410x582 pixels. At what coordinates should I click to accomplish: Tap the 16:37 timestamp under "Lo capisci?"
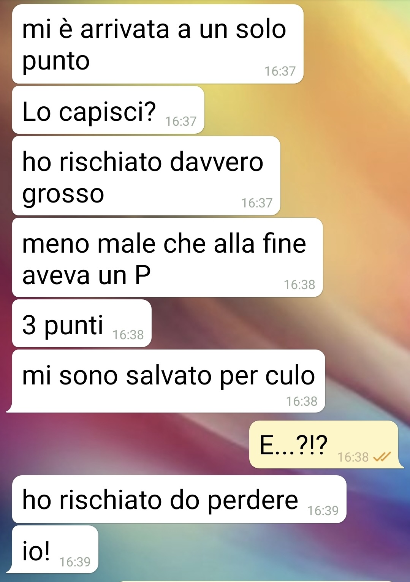click(x=181, y=121)
